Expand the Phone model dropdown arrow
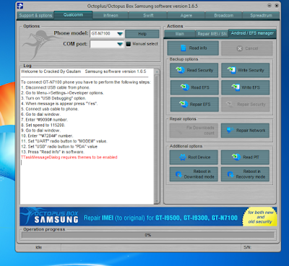Viewport: 289px width, 266px height. pyautogui.click(x=120, y=34)
